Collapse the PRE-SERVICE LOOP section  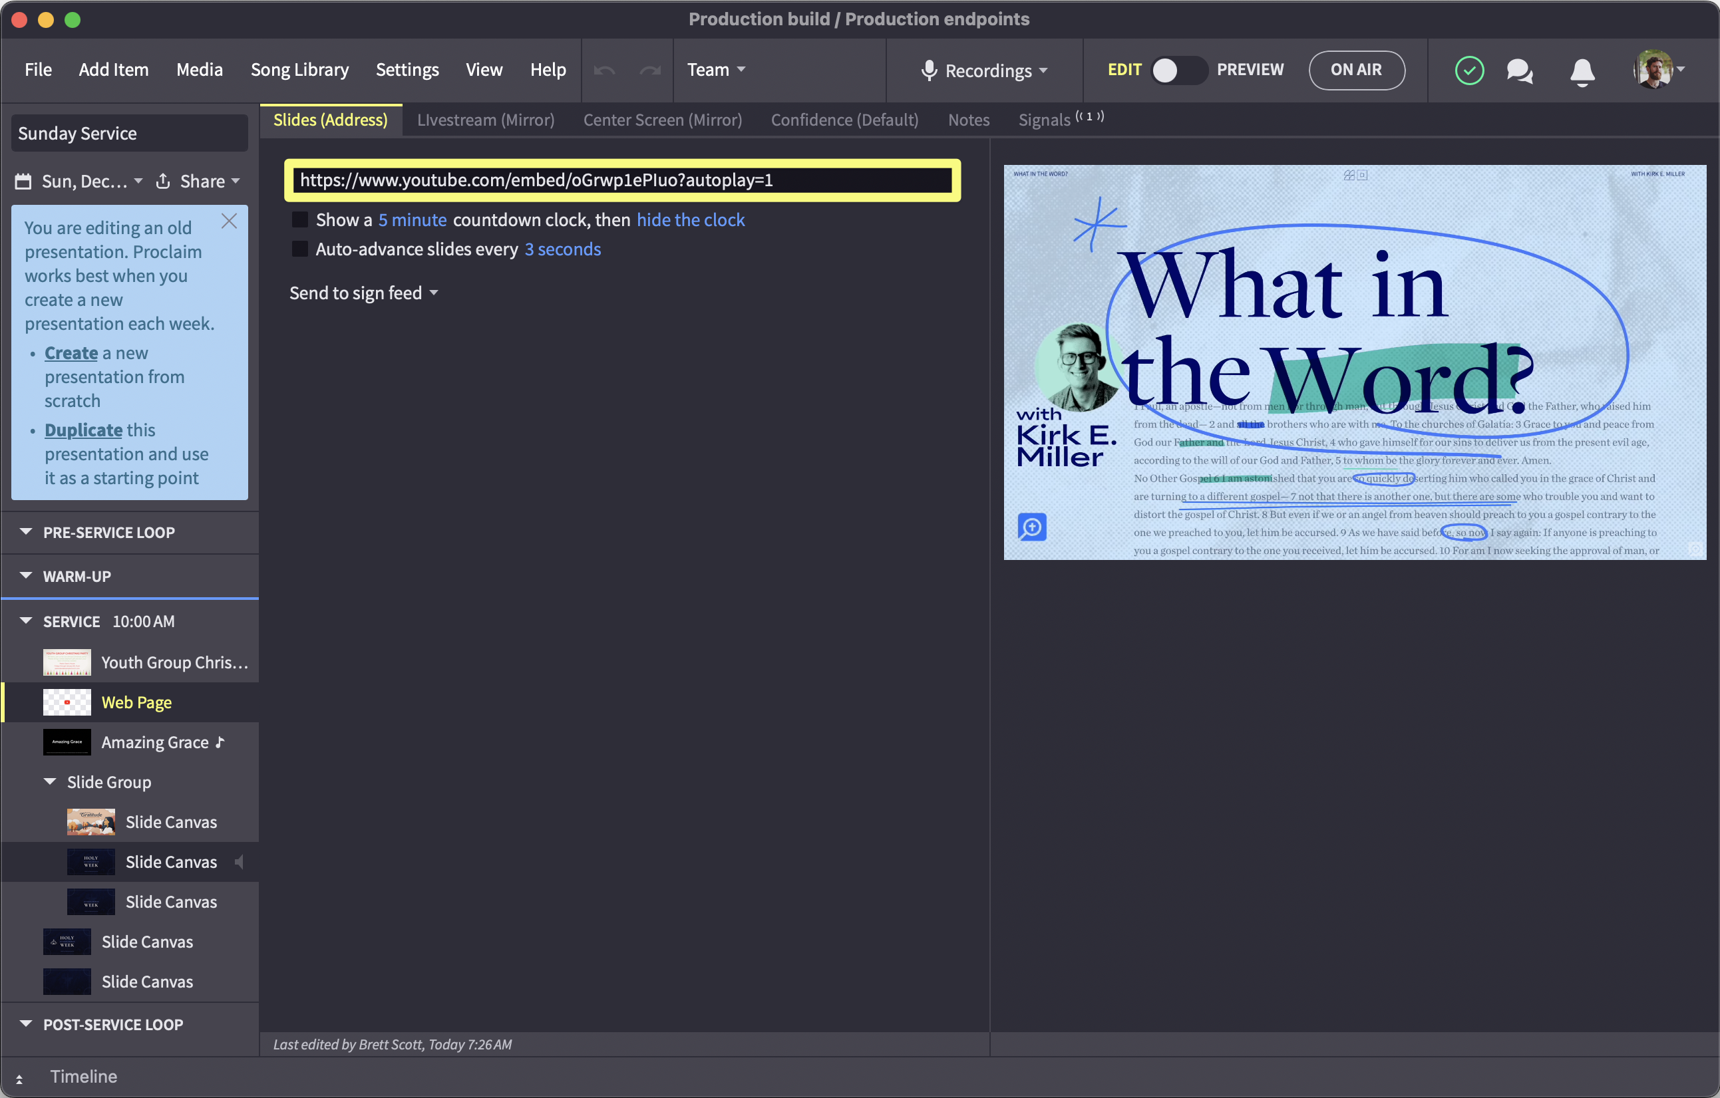[x=26, y=532]
